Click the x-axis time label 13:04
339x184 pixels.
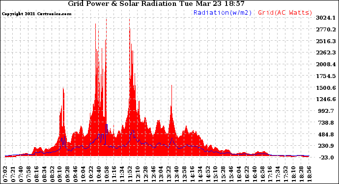coord(161,174)
